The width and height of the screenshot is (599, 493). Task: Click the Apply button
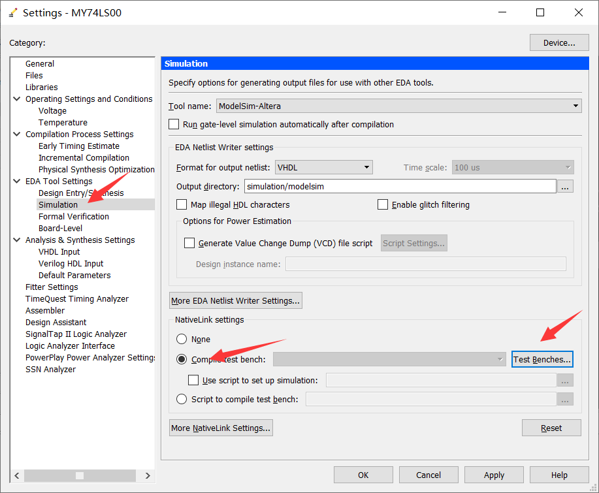point(494,475)
